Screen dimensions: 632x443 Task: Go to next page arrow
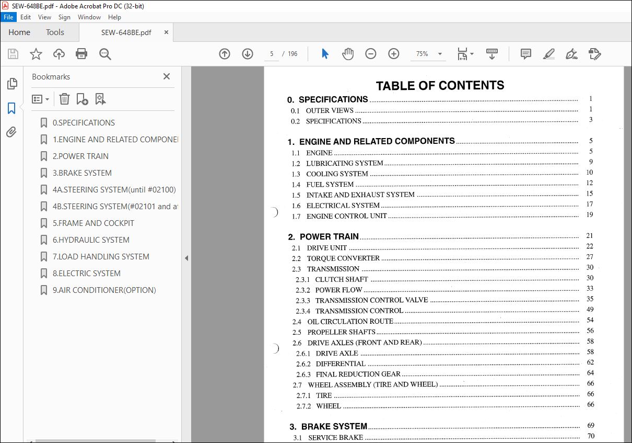[248, 54]
